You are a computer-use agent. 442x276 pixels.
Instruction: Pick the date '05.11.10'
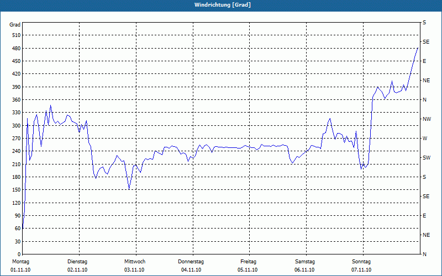pos(248,270)
